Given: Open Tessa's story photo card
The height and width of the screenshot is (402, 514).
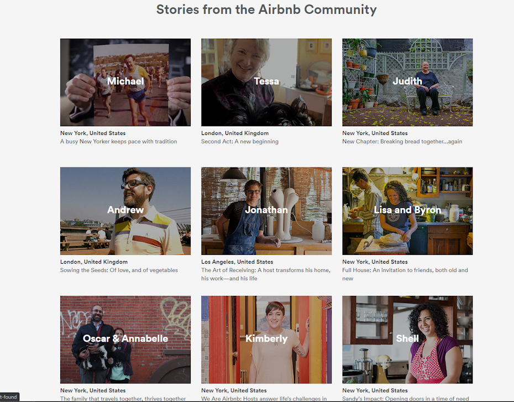Looking at the screenshot, I should (266, 82).
